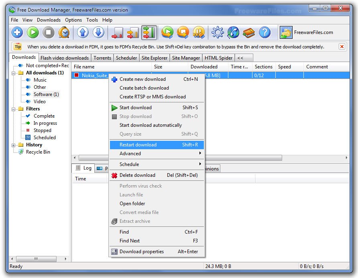Choose Restart download from context menu
This screenshot has width=358, height=278.
click(157, 145)
